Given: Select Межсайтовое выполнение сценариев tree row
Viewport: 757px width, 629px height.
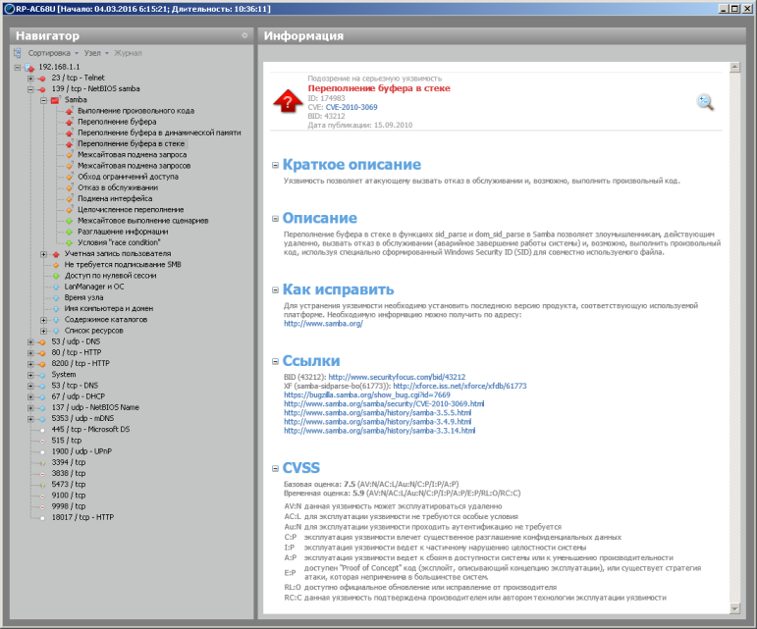Looking at the screenshot, I should pyautogui.click(x=143, y=221).
